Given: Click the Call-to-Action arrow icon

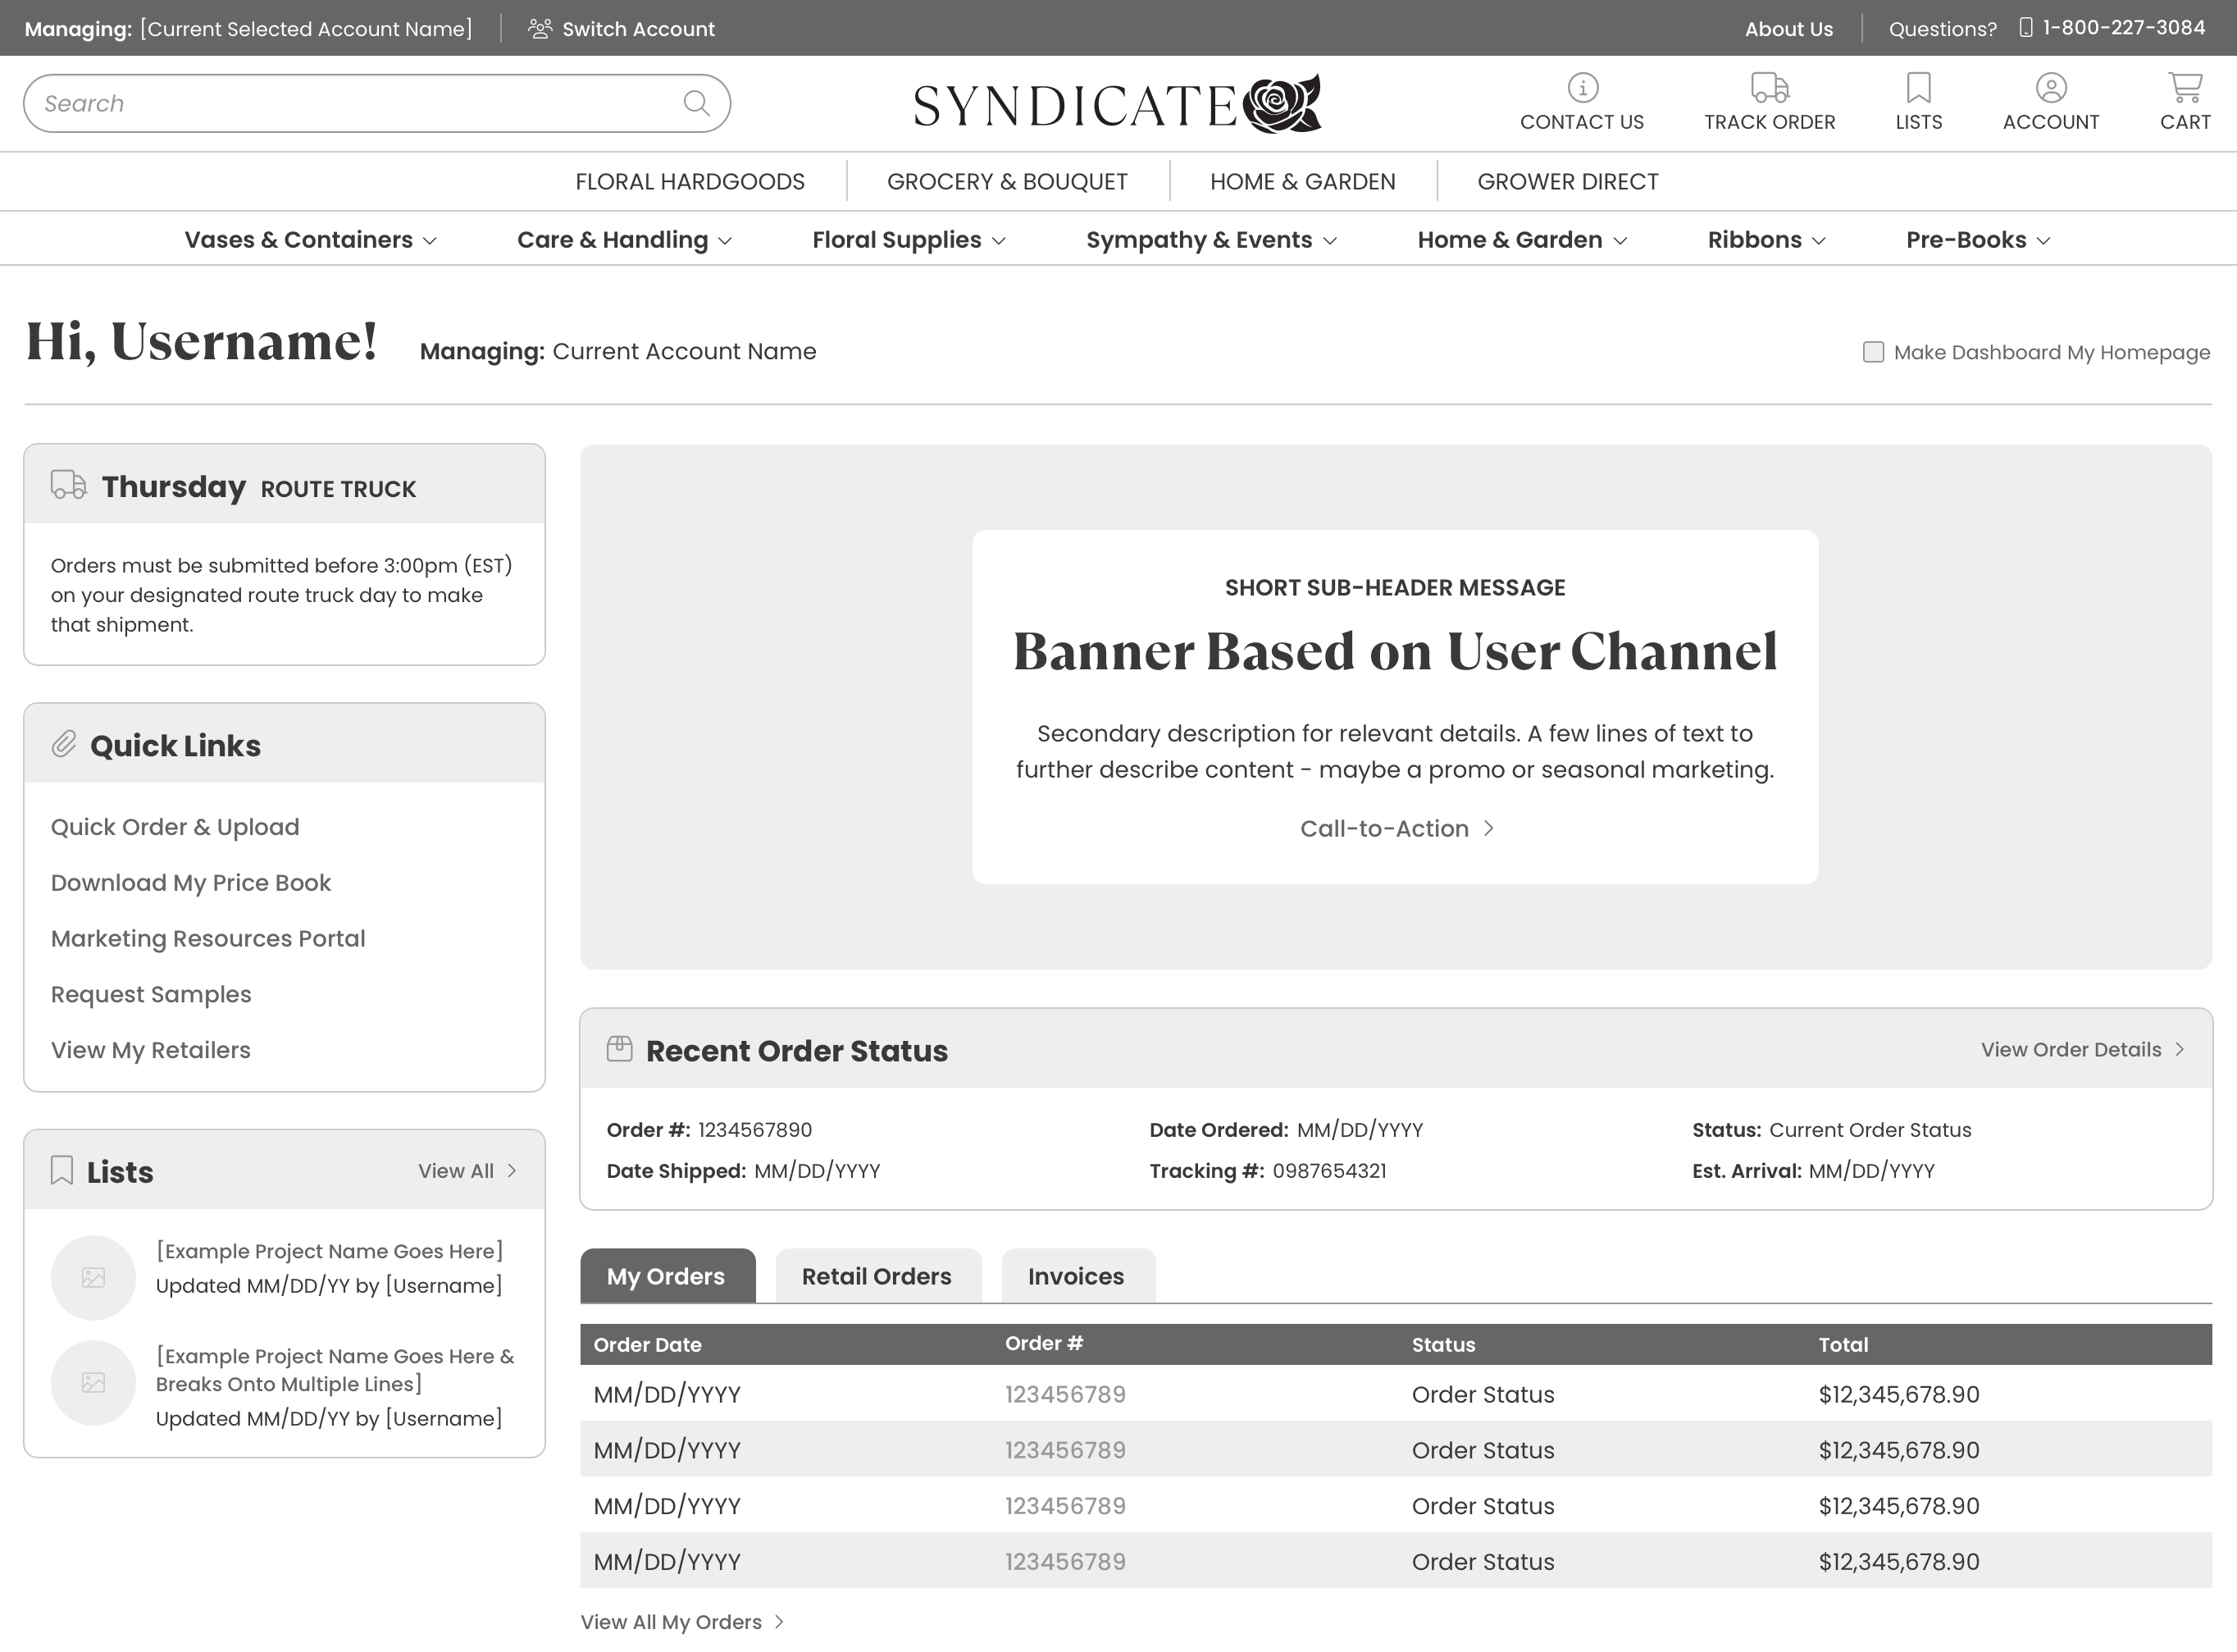Looking at the screenshot, I should pyautogui.click(x=1488, y=828).
